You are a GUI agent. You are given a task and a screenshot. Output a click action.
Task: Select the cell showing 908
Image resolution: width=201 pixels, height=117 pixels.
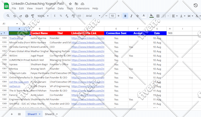point(170,33)
